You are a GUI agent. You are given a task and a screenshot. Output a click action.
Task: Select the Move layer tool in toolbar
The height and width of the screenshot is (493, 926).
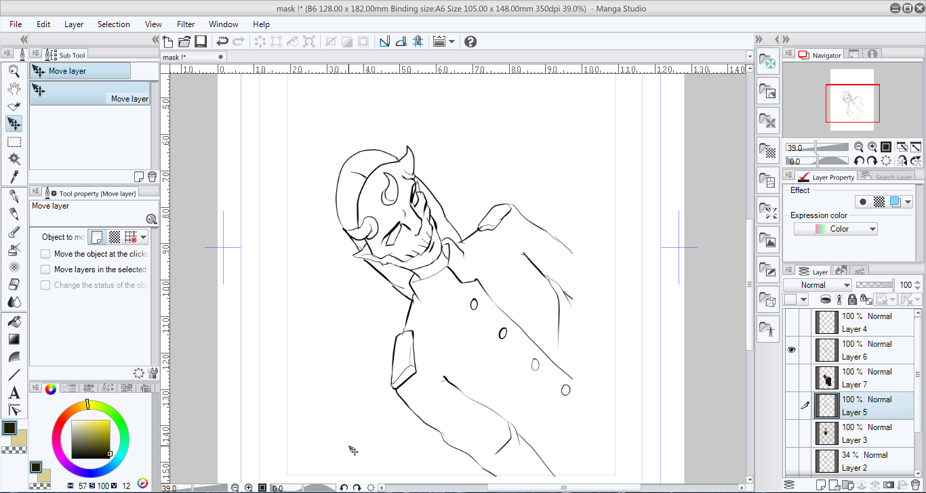tap(14, 123)
